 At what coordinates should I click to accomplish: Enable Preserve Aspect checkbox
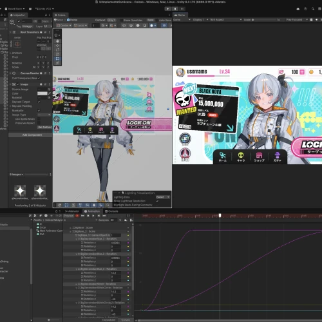(39, 123)
